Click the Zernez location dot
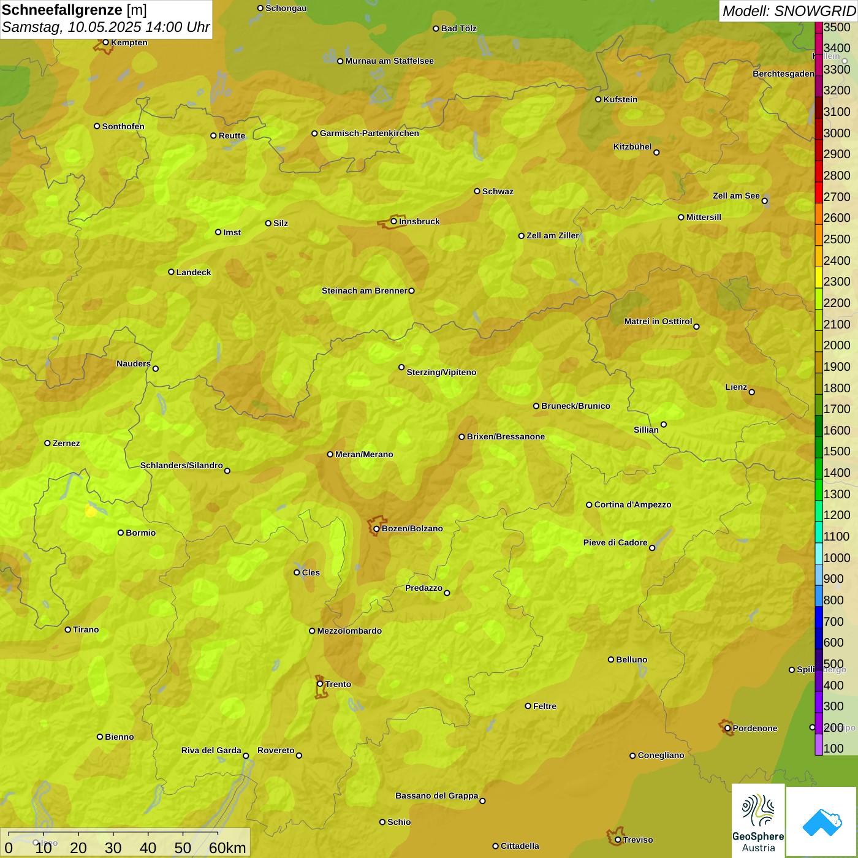This screenshot has width=858, height=858. (x=47, y=443)
